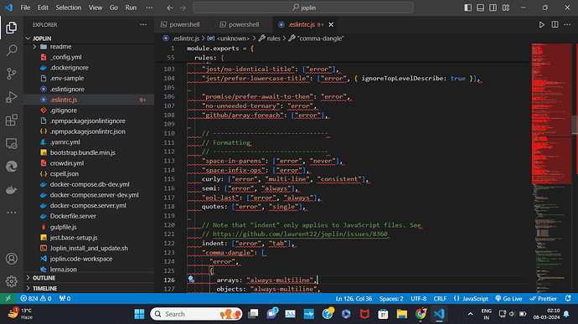Open Explorer Views and More Actions menu

pyautogui.click(x=143, y=24)
